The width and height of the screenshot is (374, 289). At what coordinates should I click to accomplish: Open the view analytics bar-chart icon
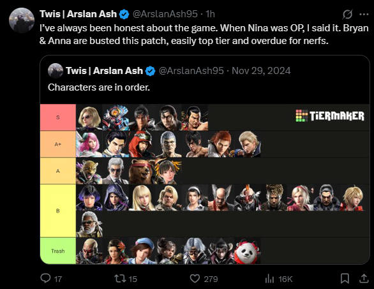[269, 279]
